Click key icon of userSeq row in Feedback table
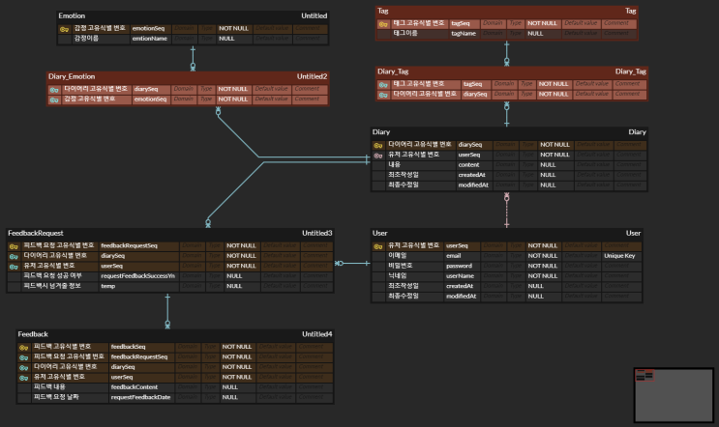The height and width of the screenshot is (427, 719). 23,378
